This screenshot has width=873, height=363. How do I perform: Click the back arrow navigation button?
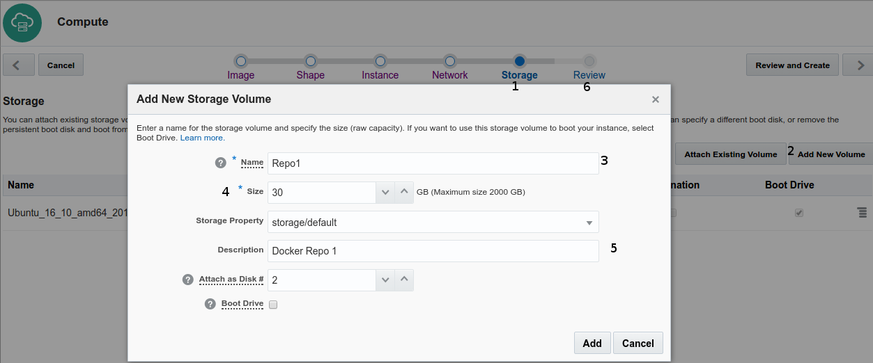click(18, 65)
